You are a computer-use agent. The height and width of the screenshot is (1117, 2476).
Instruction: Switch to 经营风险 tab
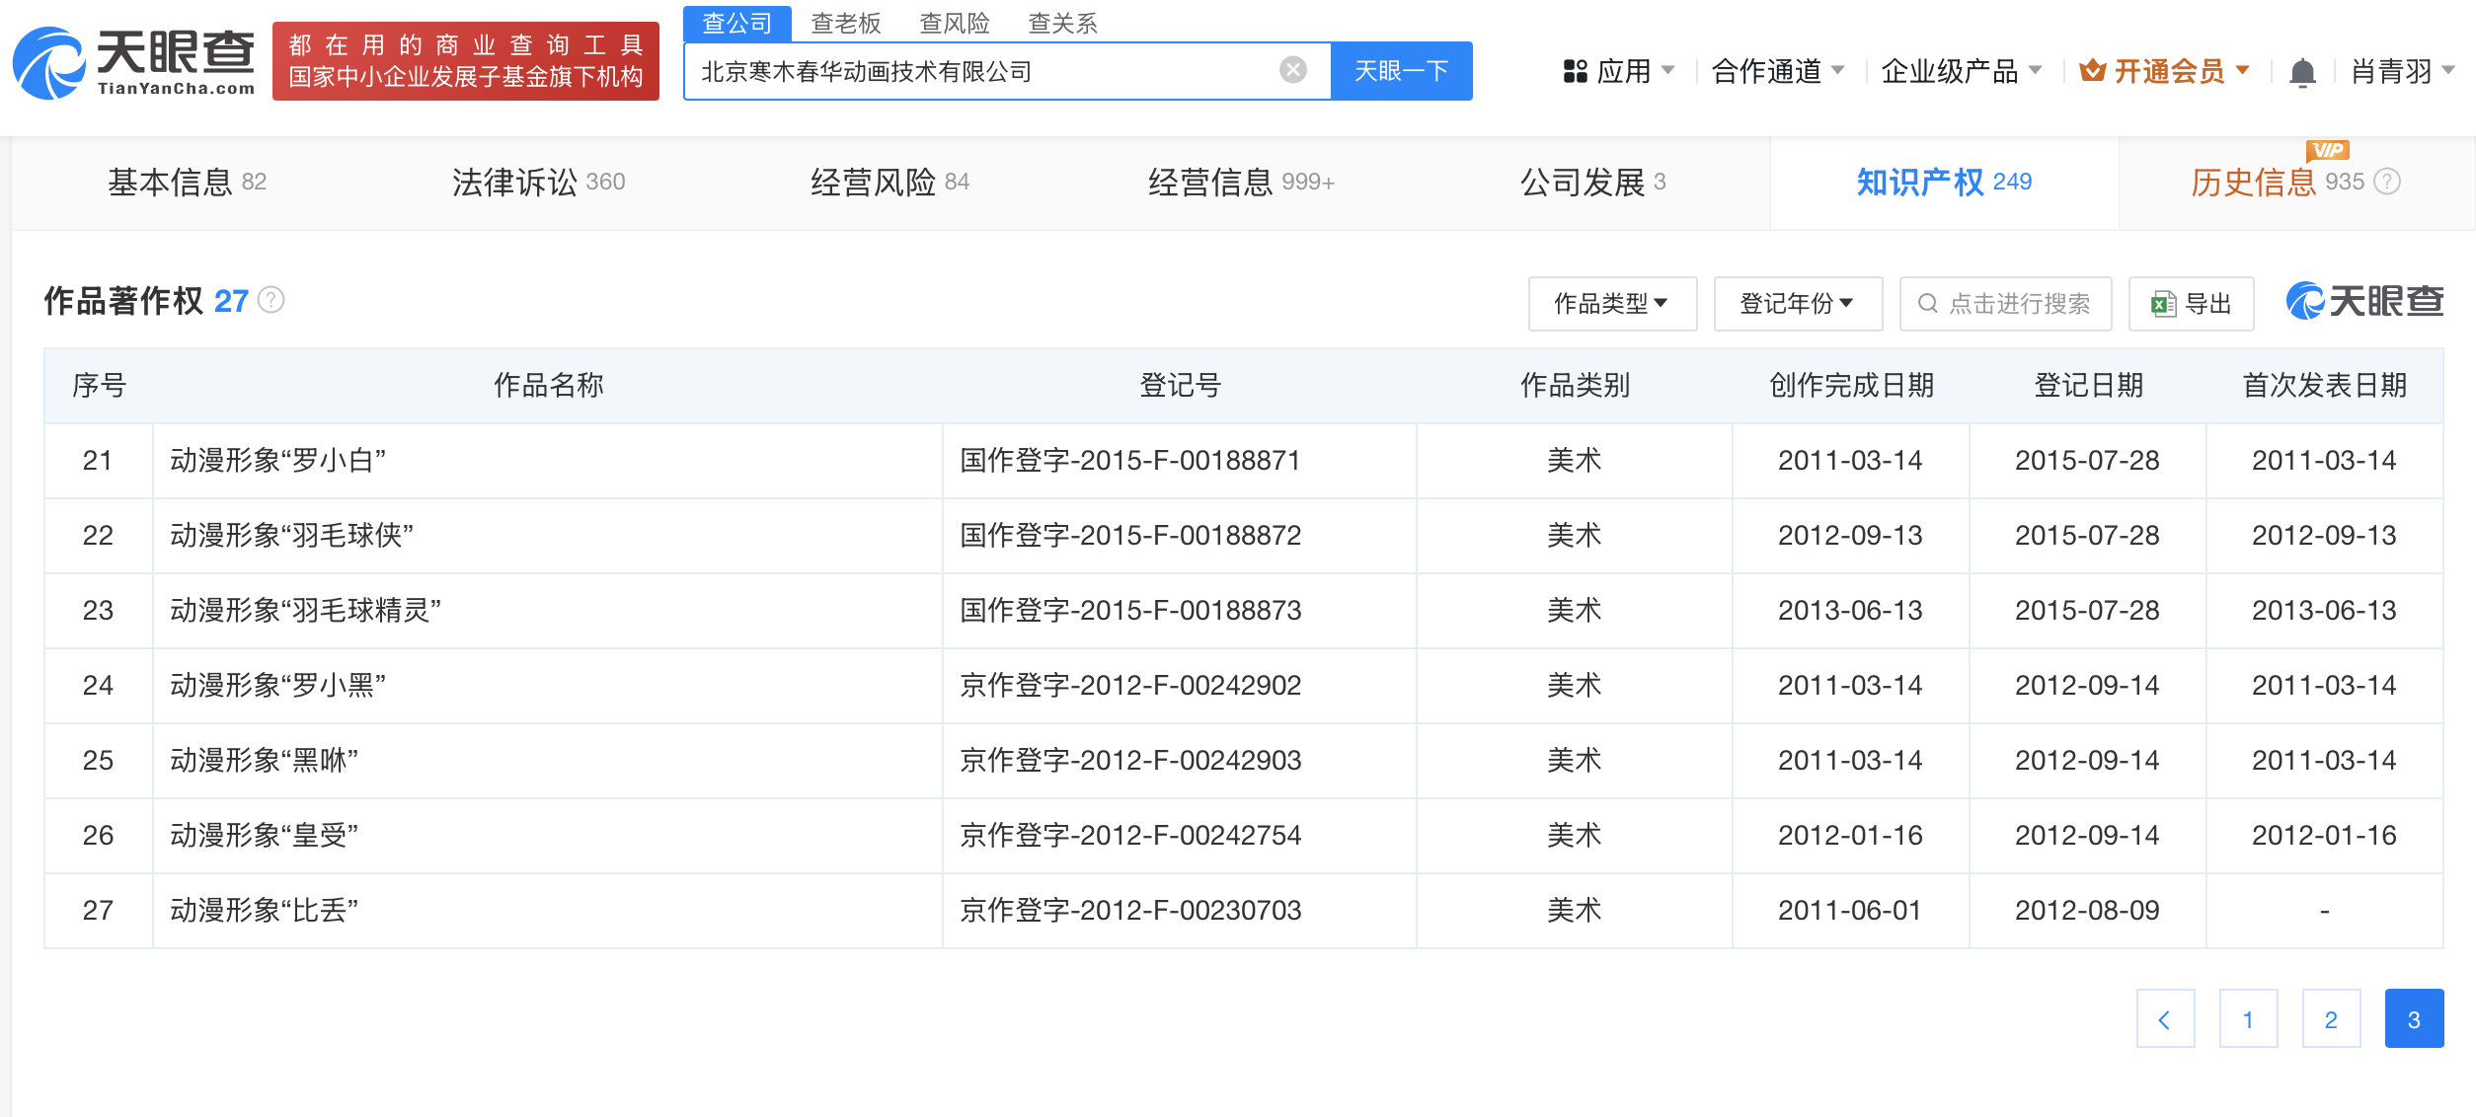coord(890,183)
